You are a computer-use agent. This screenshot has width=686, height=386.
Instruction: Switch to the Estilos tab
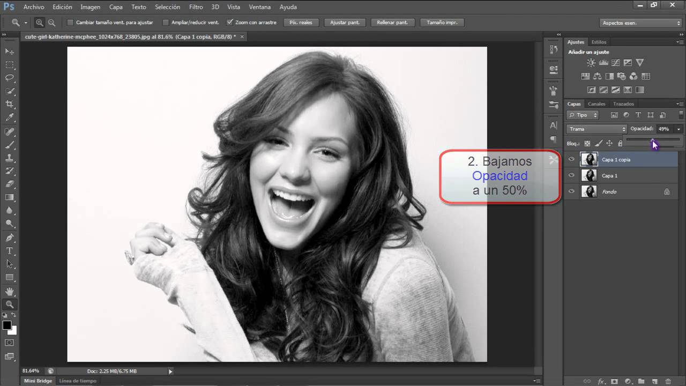(599, 42)
